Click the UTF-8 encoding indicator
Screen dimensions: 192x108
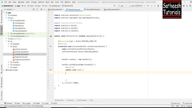tap(183, 106)
